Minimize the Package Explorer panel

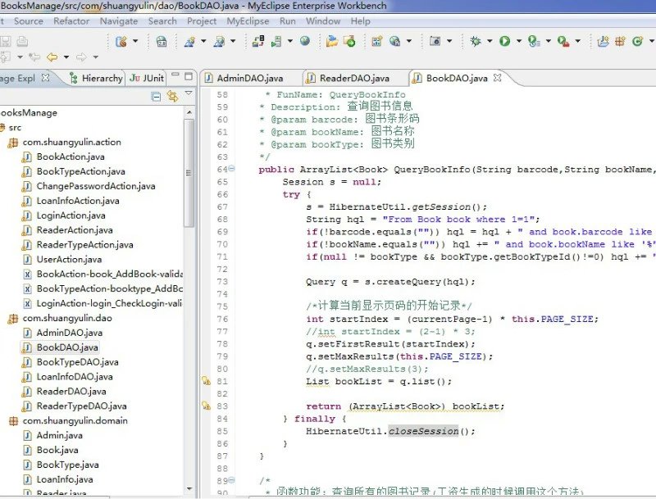175,75
